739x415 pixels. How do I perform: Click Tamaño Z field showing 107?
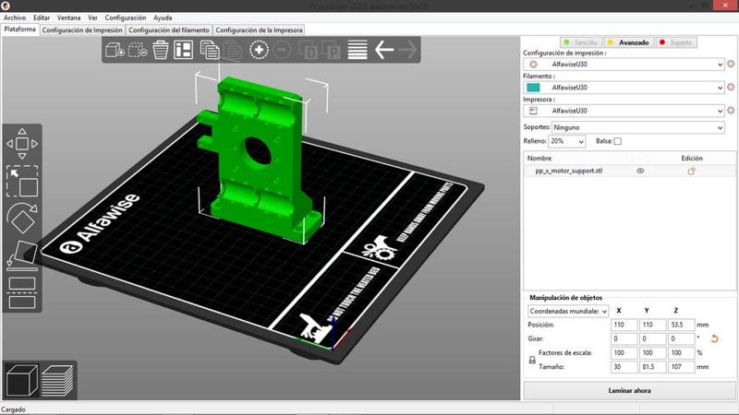pyautogui.click(x=681, y=367)
